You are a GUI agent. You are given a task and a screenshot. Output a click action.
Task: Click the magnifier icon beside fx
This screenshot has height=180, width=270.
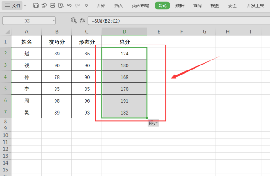tap(74, 20)
